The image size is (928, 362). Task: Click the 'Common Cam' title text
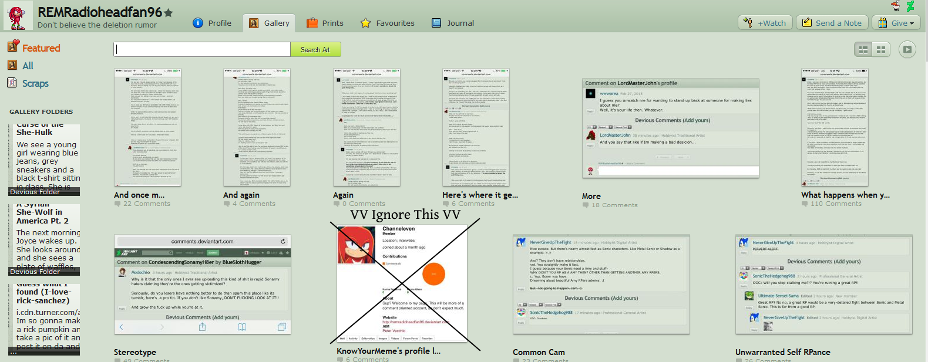click(539, 352)
